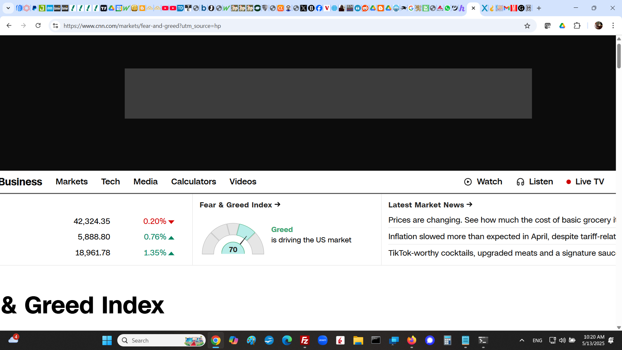Viewport: 622px width, 350px height.
Task: Open the Chrome three-dot menu
Action: coord(613,26)
